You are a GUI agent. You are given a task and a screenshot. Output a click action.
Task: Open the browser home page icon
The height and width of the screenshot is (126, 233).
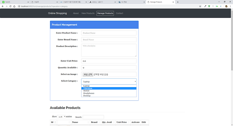pyautogui.click(x=14, y=6)
